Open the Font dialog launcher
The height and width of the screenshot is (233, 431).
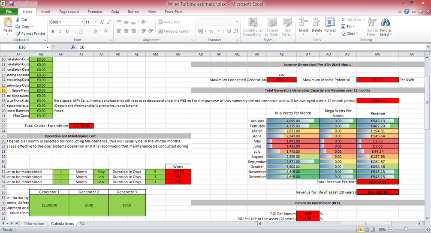click(x=111, y=40)
